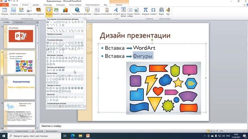Select the oval callout in Выноски
The width and height of the screenshot is (248, 139).
tap(53, 97)
